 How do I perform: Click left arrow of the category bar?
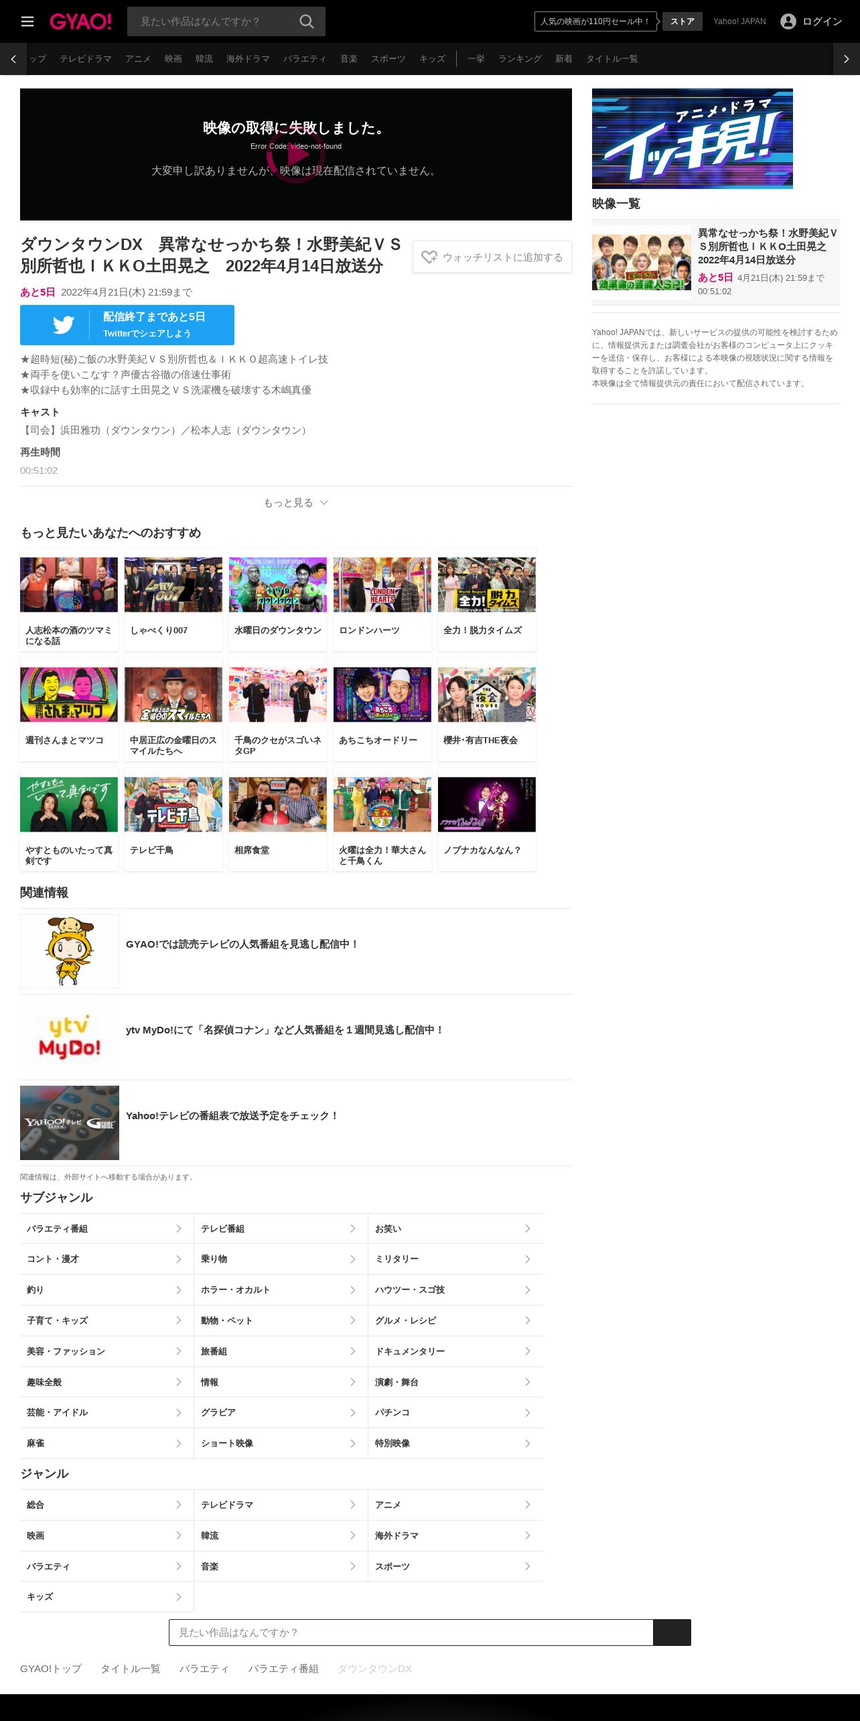click(13, 59)
